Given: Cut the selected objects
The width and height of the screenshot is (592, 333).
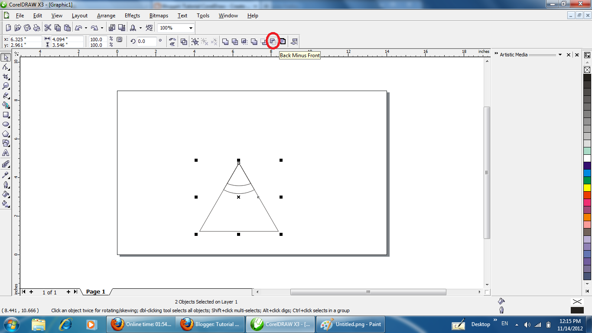Looking at the screenshot, I should (48, 28).
